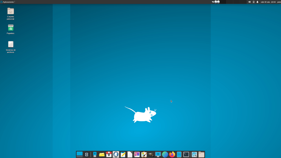Launch Firefox from the dock
Viewport: 281px width, 158px height.
click(x=172, y=154)
